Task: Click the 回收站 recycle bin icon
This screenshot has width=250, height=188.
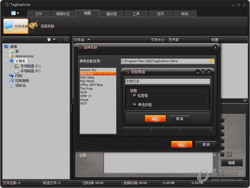Action: click(12, 85)
